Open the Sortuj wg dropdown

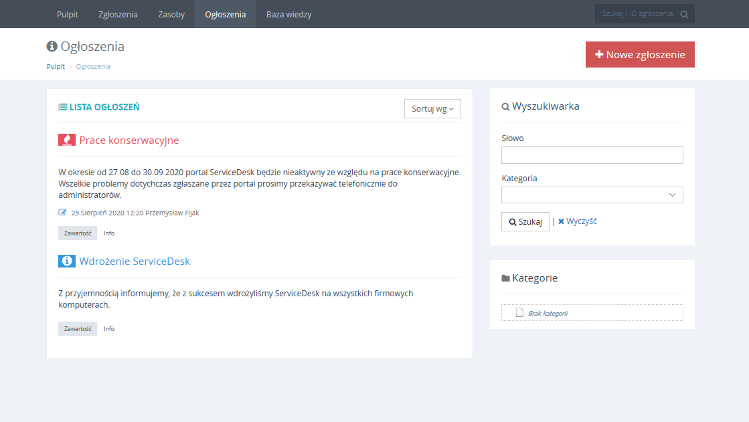432,108
